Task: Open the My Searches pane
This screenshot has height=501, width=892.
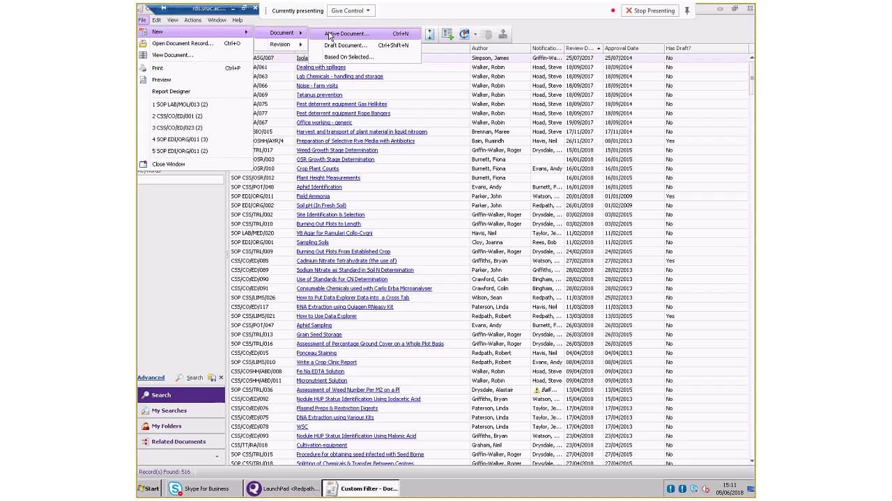Action: click(181, 411)
